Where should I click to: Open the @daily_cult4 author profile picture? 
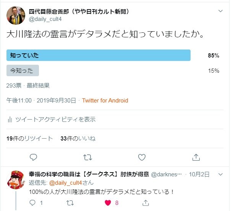point(16,15)
